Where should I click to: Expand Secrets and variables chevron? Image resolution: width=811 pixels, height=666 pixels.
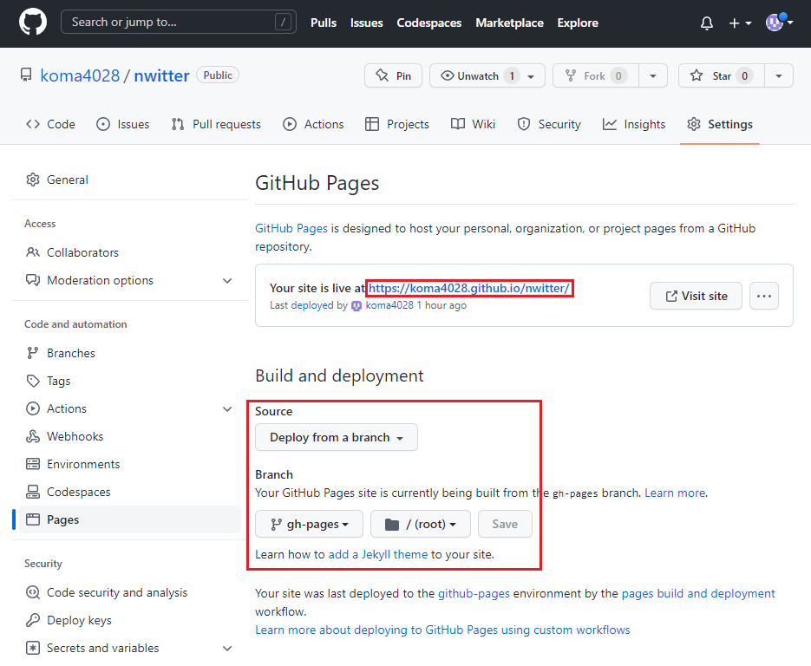click(227, 648)
